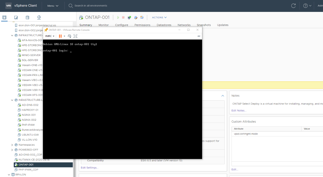Collapse the INRASTRUCTURE-L folder above AD-DNS-002
323x177 pixels.
[12, 100]
